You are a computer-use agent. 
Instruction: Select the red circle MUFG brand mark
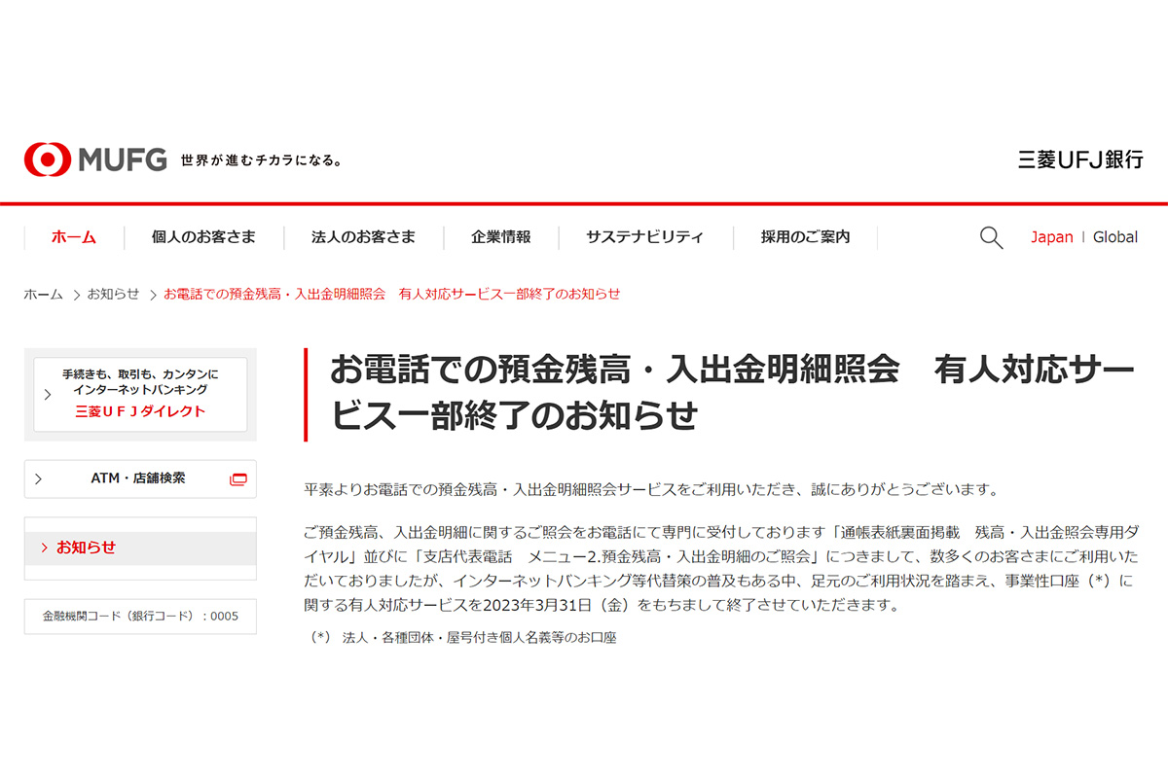[x=43, y=158]
